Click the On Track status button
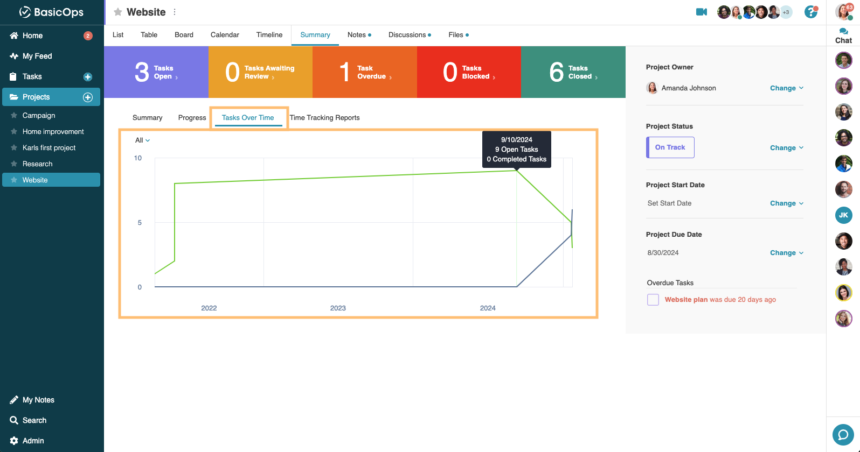The image size is (860, 452). (670, 147)
